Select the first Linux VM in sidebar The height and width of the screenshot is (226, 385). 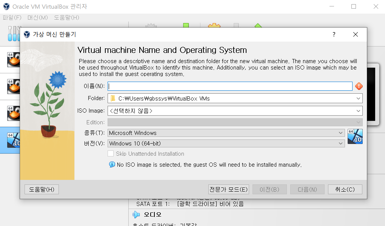pyautogui.click(x=10, y=60)
